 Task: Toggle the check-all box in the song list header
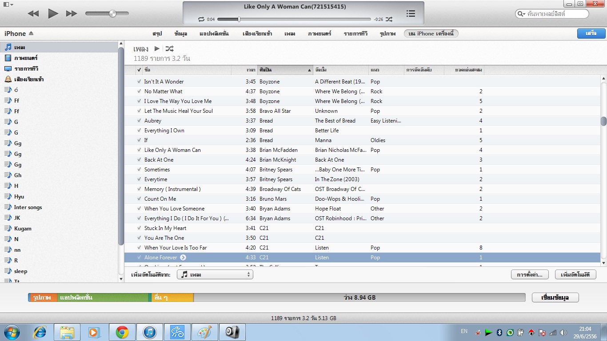[x=139, y=70]
